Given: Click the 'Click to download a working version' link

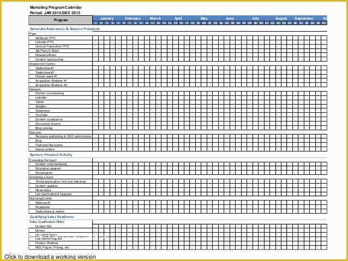Looking at the screenshot, I should (50, 257).
